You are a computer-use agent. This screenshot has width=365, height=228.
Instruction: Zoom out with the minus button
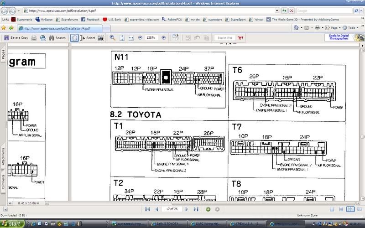pos(140,37)
